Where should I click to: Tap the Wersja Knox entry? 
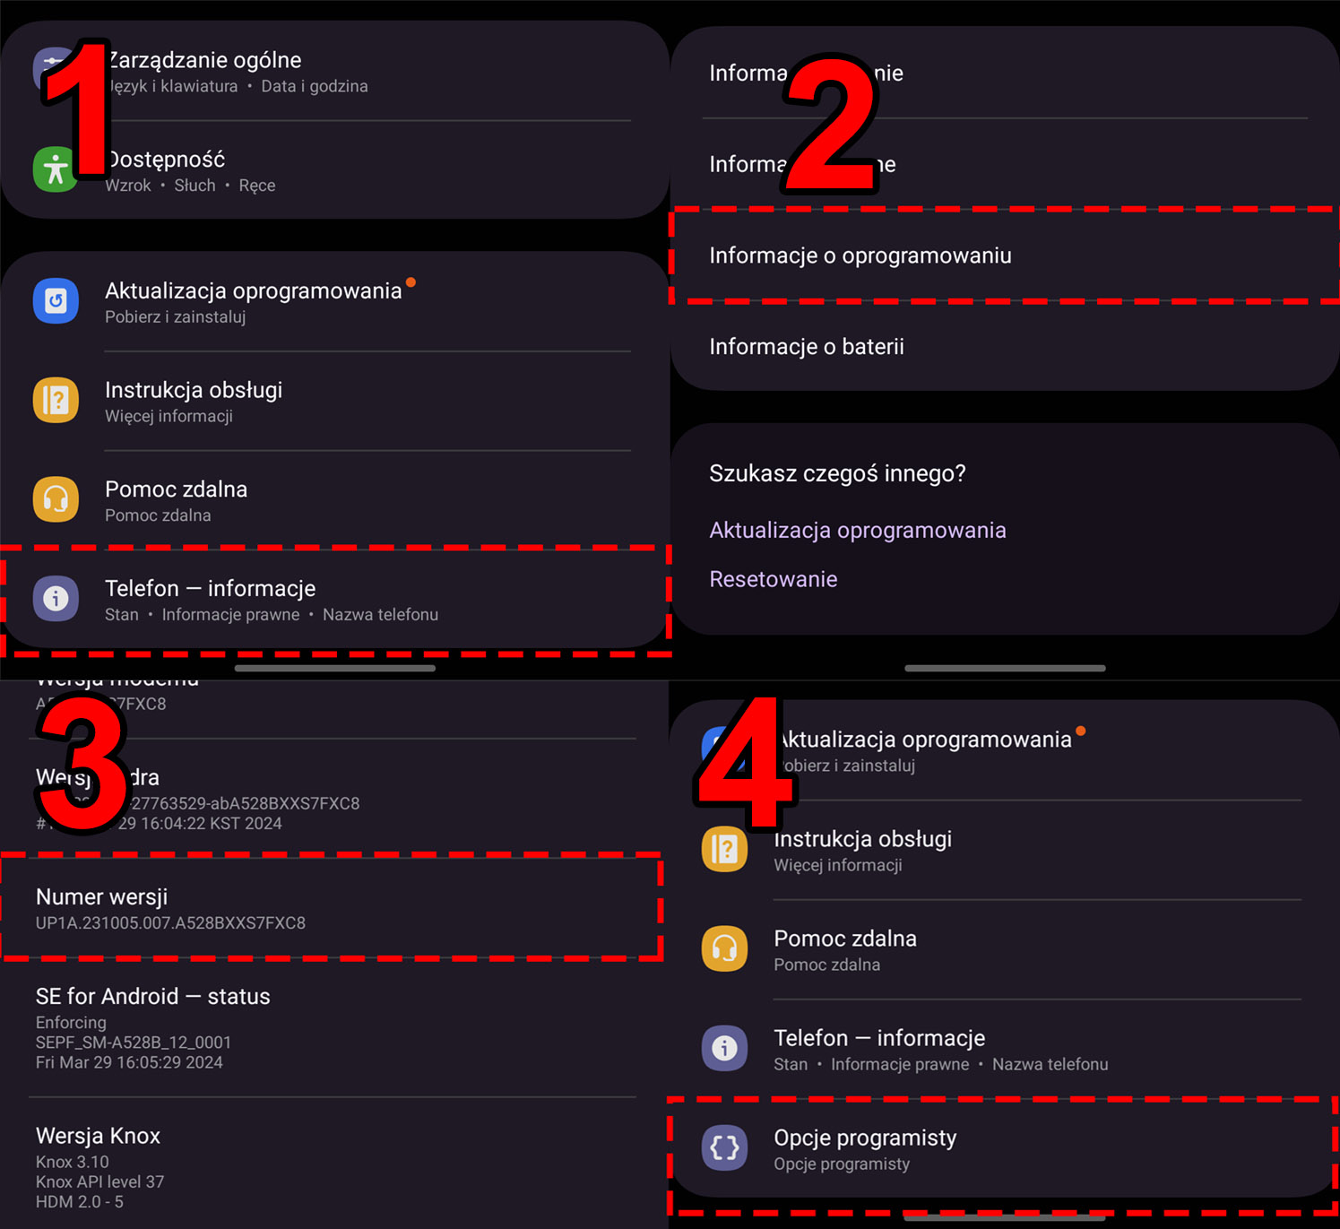pyautogui.click(x=332, y=1166)
